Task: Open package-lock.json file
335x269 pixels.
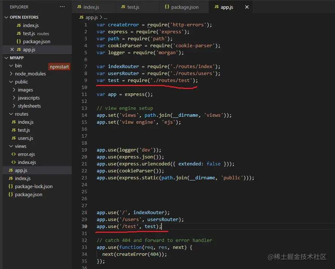Action: [34, 186]
